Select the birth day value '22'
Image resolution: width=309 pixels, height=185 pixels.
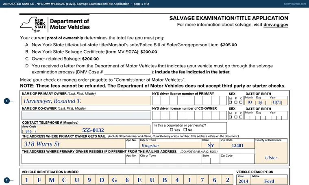pos(260,102)
